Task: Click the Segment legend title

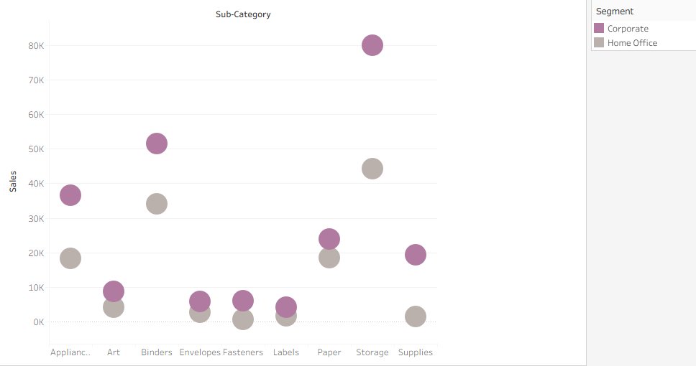Action: point(614,11)
